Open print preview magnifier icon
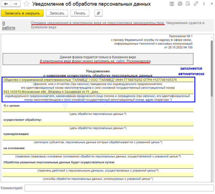Image resolution: width=215 pixels, height=194 pixels. (188, 4)
